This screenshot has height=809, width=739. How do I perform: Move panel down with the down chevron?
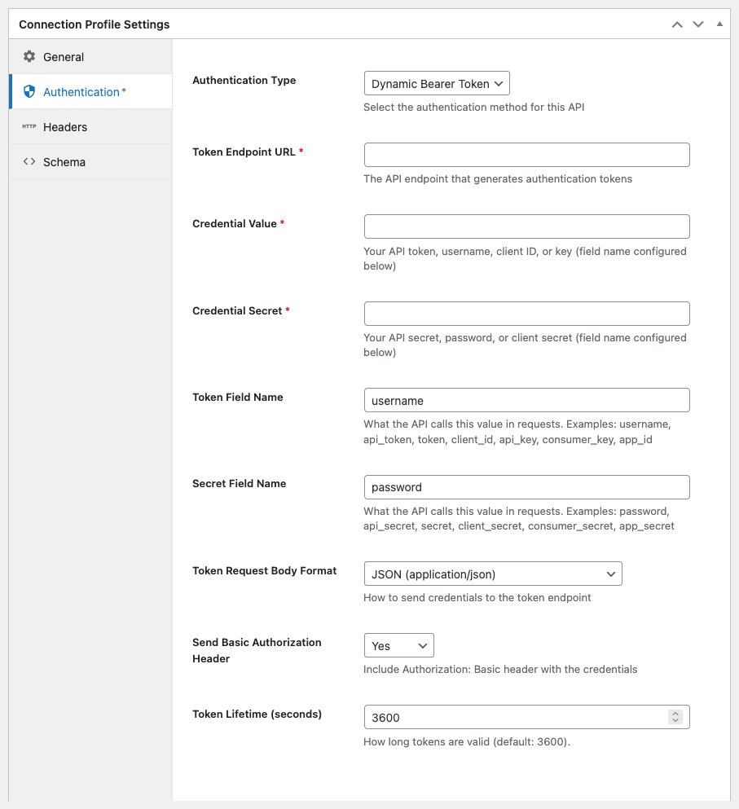698,24
